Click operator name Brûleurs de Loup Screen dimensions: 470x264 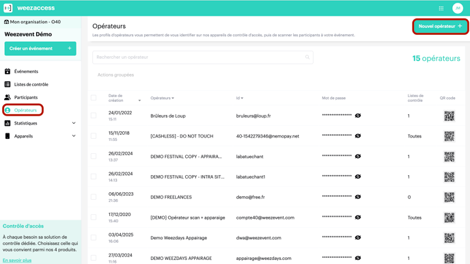168,116
